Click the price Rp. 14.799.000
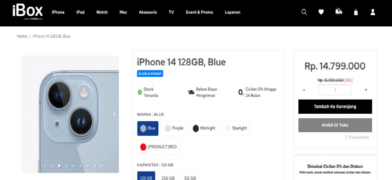Viewport: 392px width, 180px height. [x=335, y=66]
